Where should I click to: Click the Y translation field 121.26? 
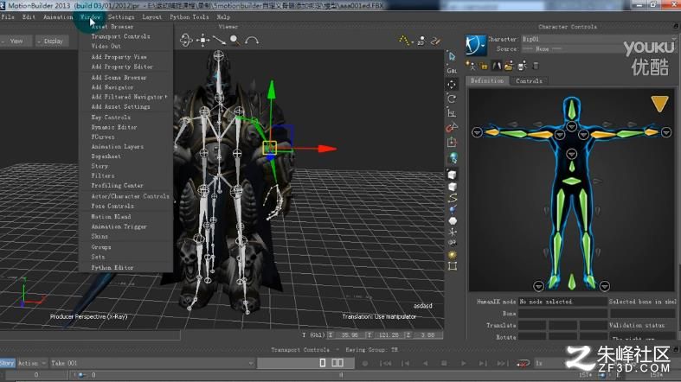point(389,335)
